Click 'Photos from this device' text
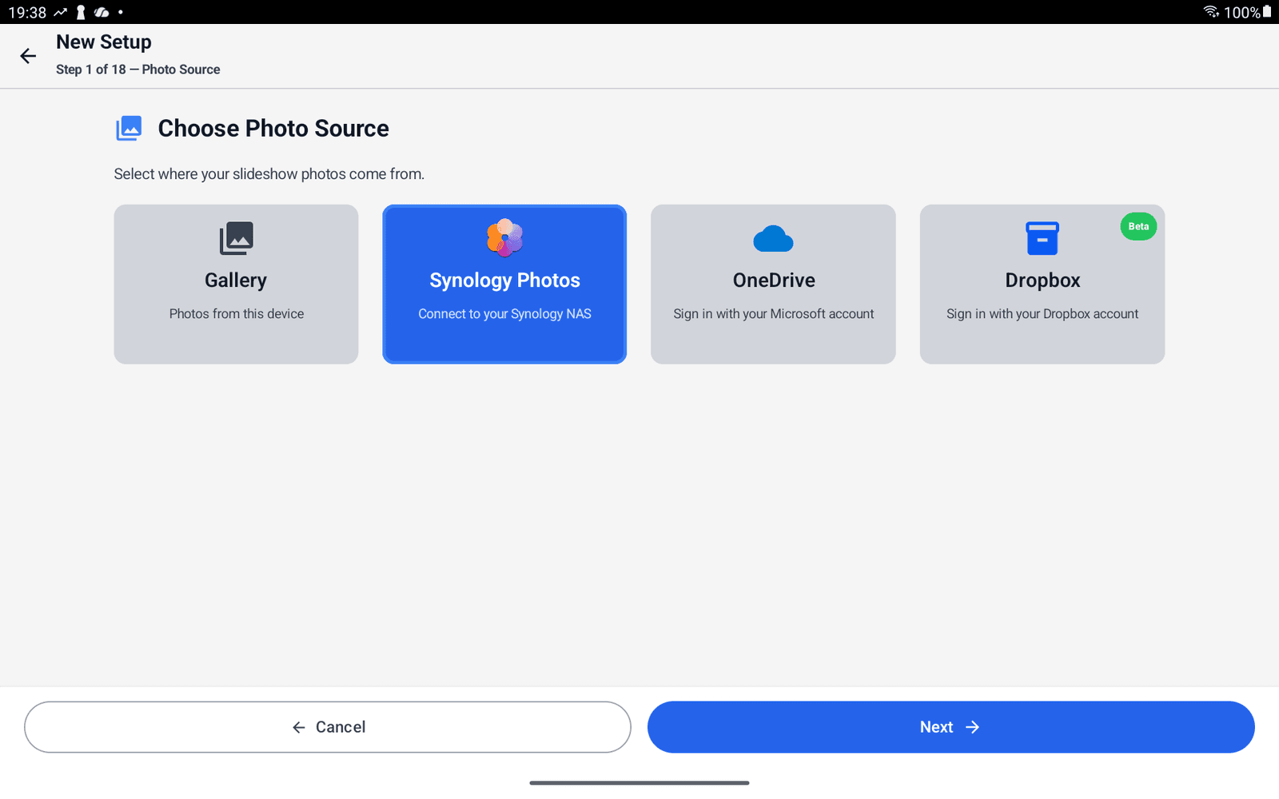 pos(237,314)
